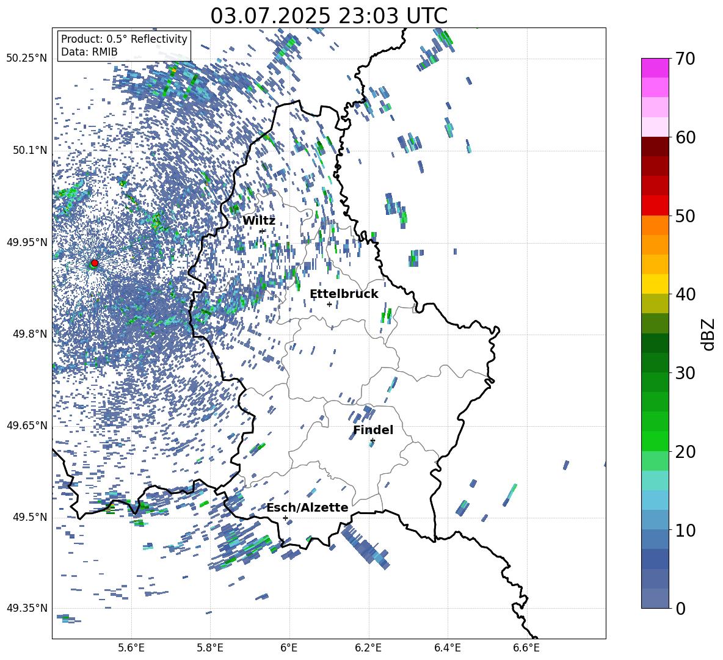Click the Esch/Alzette station cross marker
Screen dimensions: 723x660
coord(285,518)
